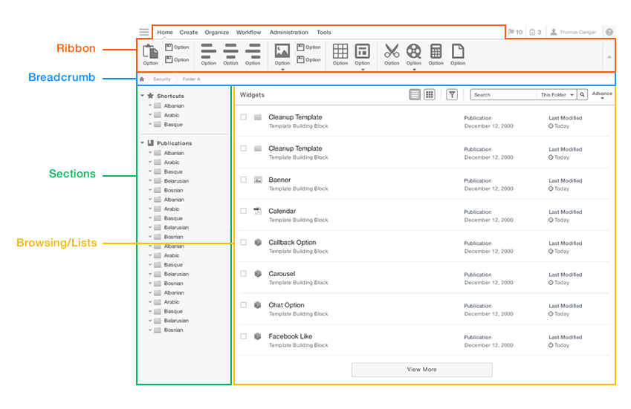Screen dimensions: 631x409
Task: Collapse the Publications tree section
Action: tap(142, 143)
